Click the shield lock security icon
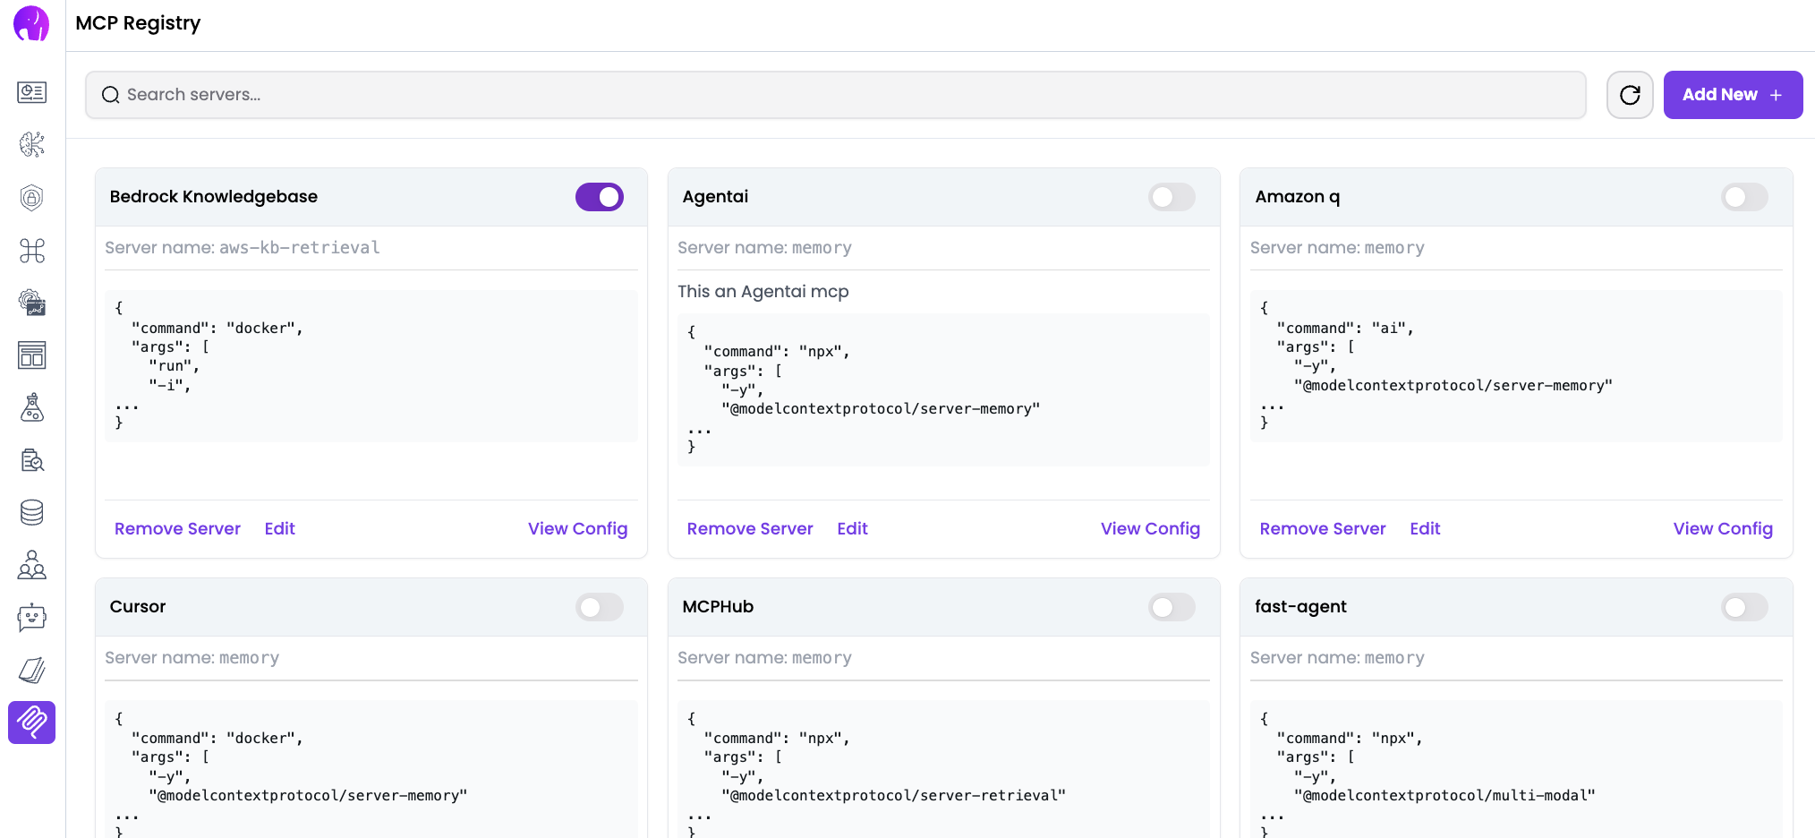The height and width of the screenshot is (838, 1815). [32, 197]
